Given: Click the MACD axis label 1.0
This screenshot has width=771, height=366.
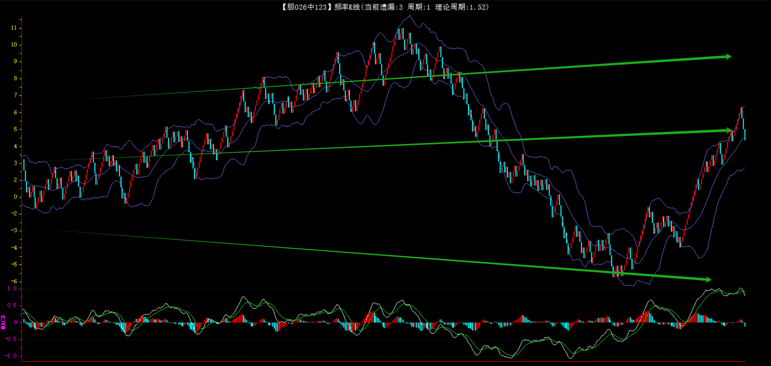Looking at the screenshot, I should pos(12,288).
